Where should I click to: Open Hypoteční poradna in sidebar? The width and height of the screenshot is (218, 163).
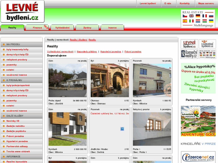[x=22, y=141]
